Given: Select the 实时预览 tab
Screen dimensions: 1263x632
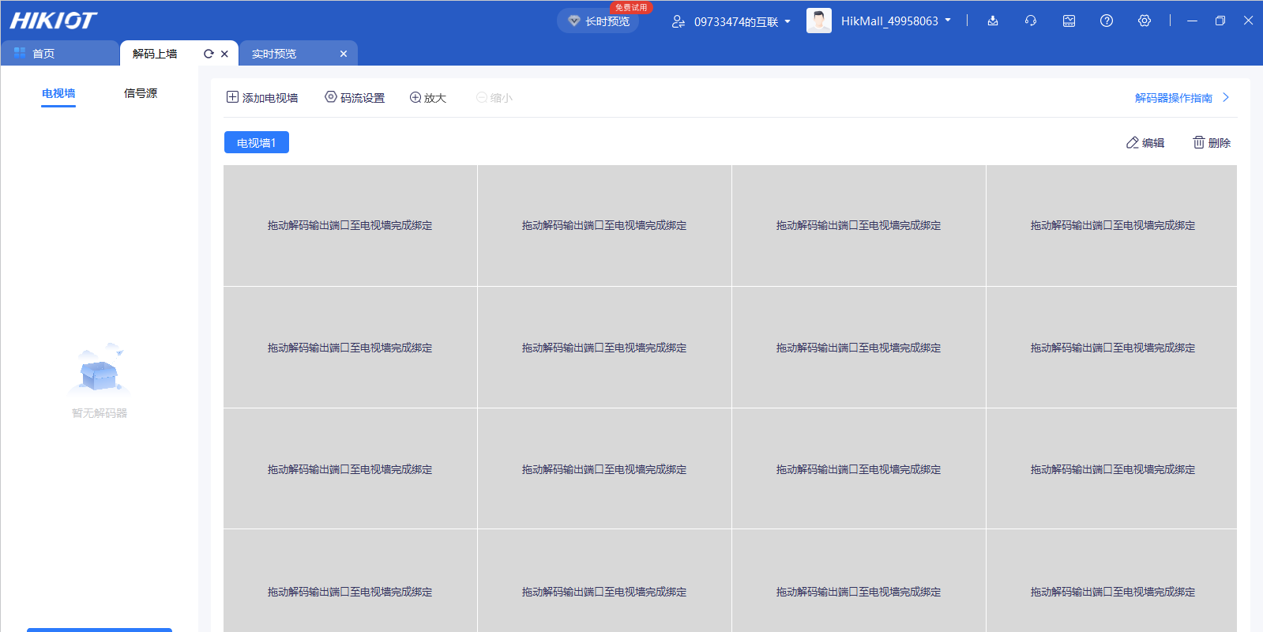Looking at the screenshot, I should 274,54.
